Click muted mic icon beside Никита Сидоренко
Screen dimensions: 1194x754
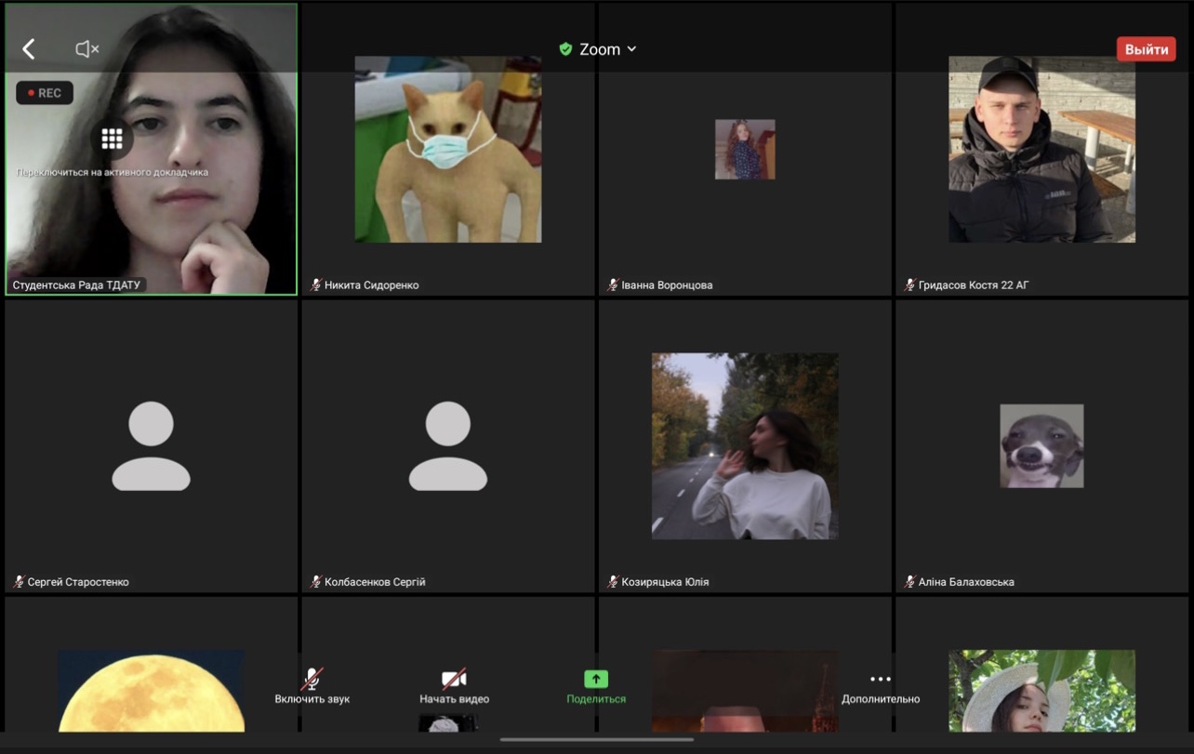click(316, 284)
